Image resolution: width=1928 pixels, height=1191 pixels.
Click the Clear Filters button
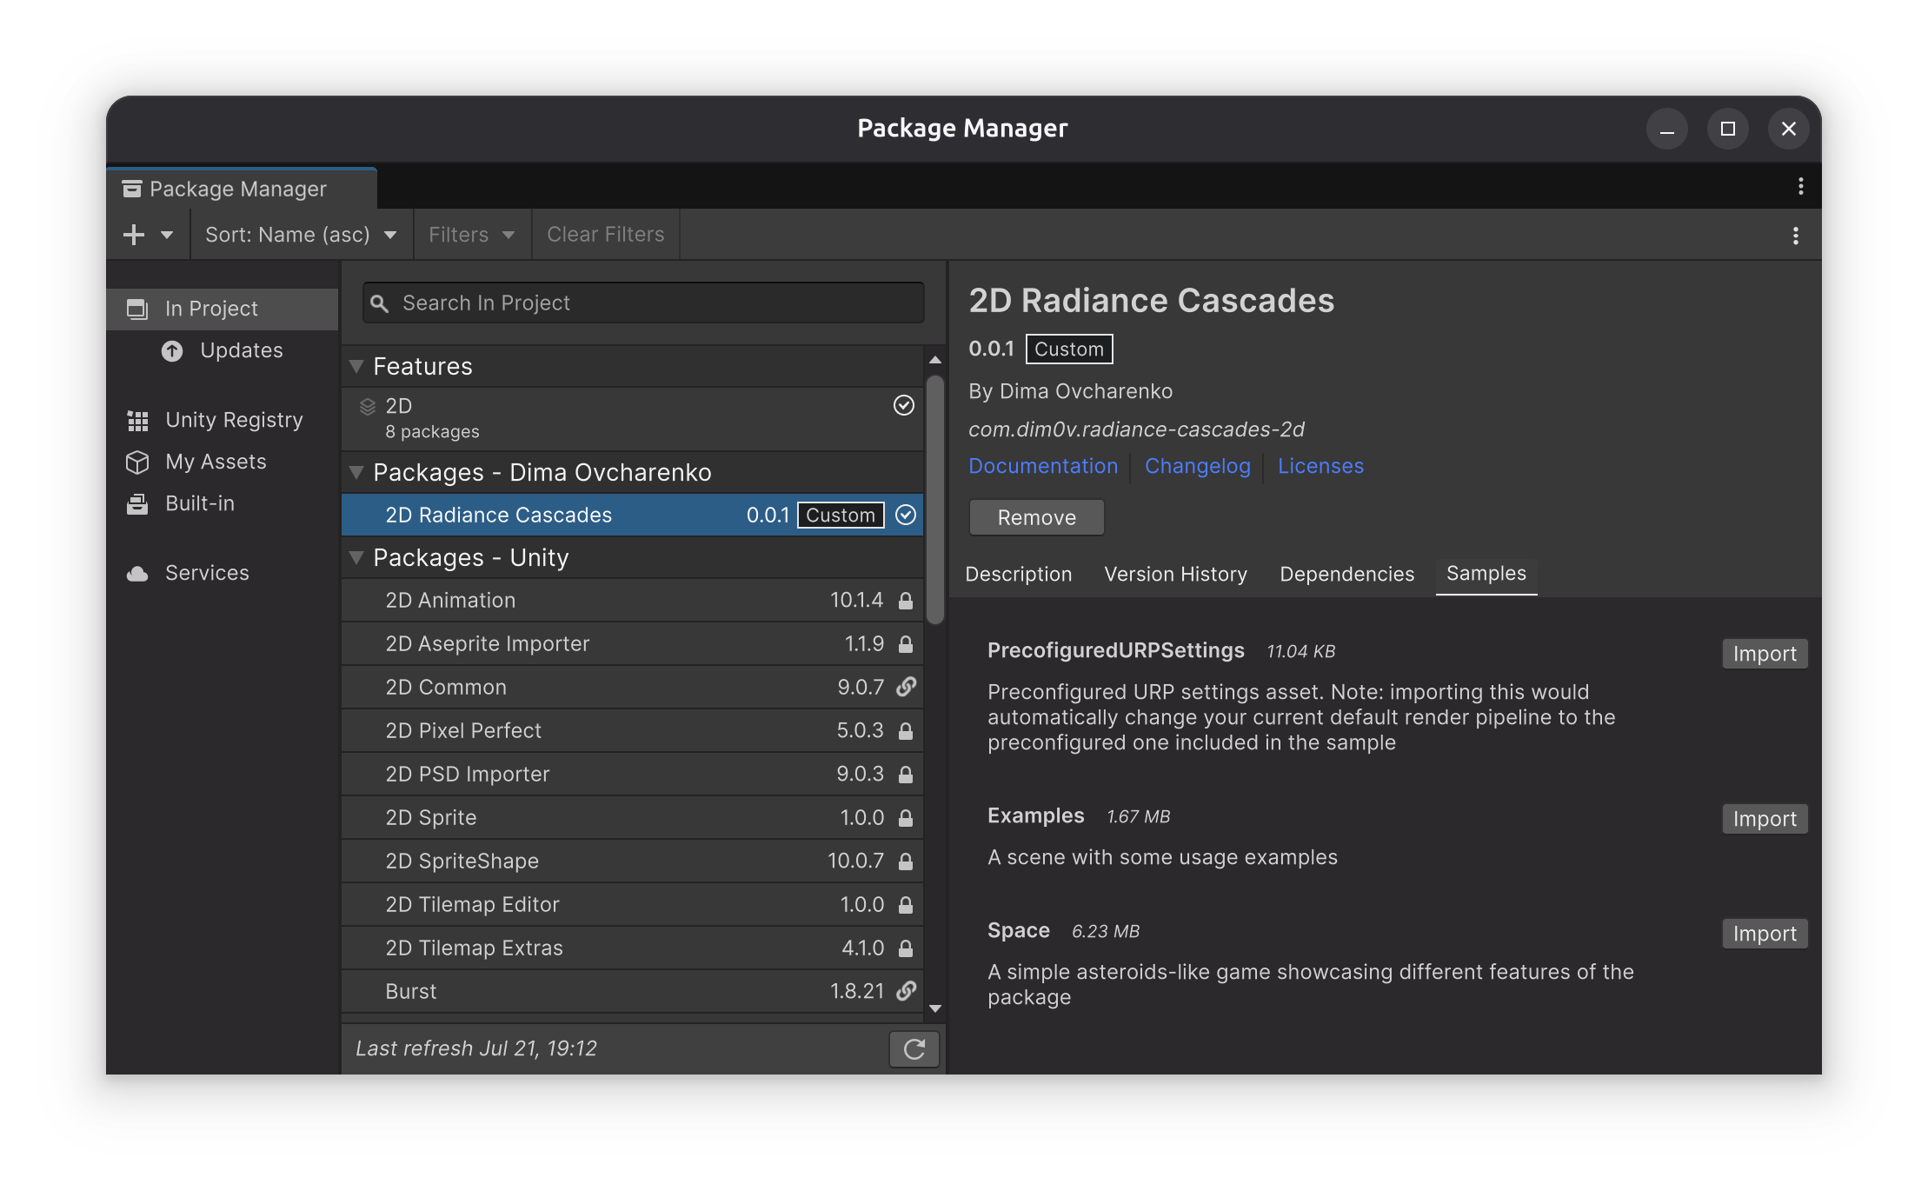[606, 235]
